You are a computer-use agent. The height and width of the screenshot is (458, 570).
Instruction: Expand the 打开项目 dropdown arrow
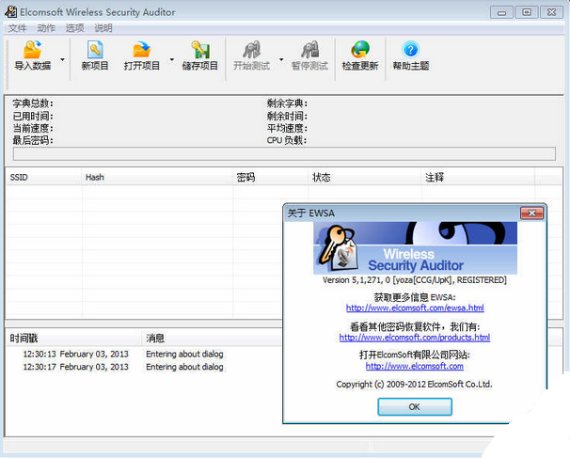pos(172,58)
